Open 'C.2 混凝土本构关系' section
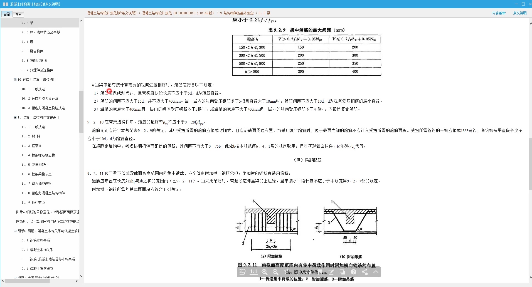This screenshot has width=532, height=287. [x=37, y=250]
